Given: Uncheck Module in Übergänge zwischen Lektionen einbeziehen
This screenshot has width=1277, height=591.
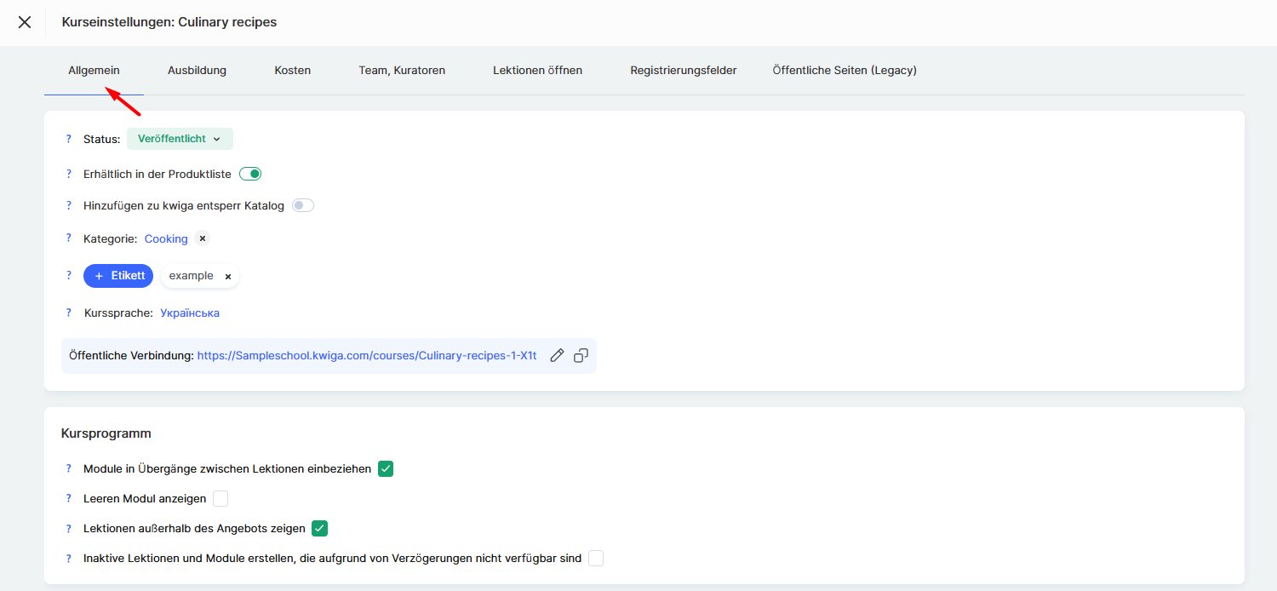Looking at the screenshot, I should tap(386, 468).
